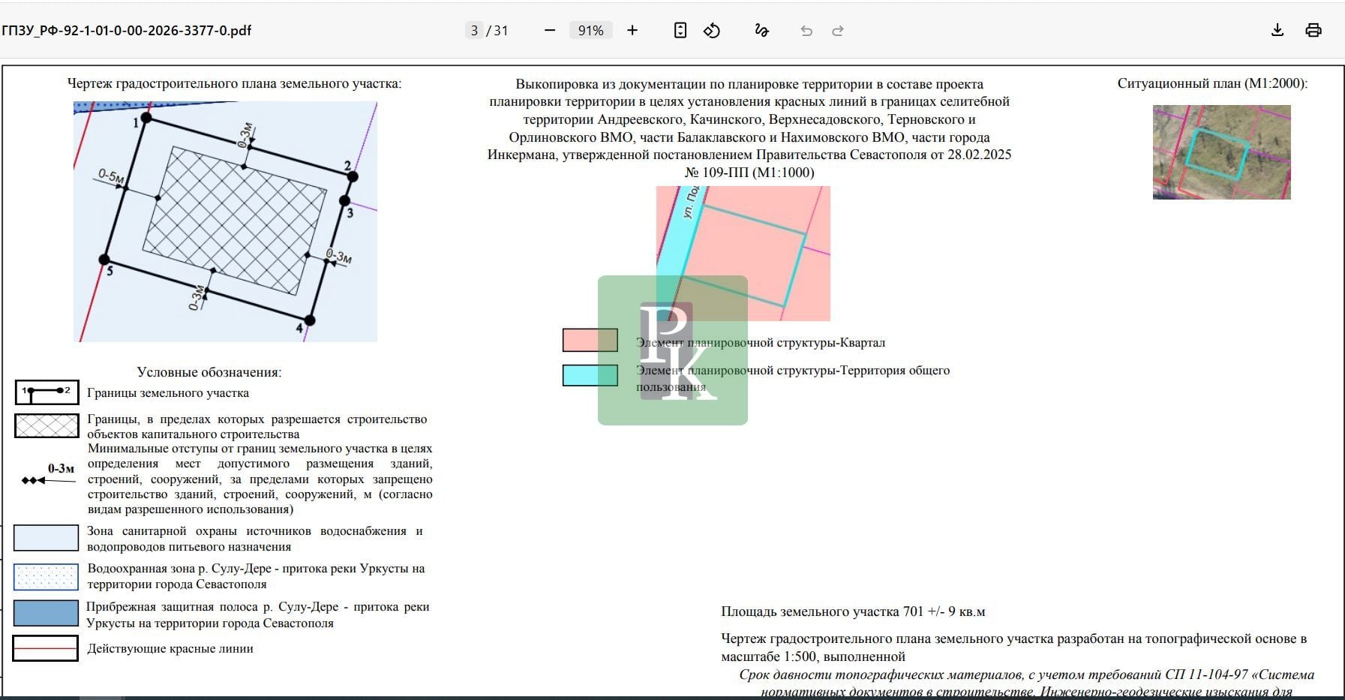Screen dimensions: 1345x700
Task: Click the Границы земельного участка label text
Action: 168,393
